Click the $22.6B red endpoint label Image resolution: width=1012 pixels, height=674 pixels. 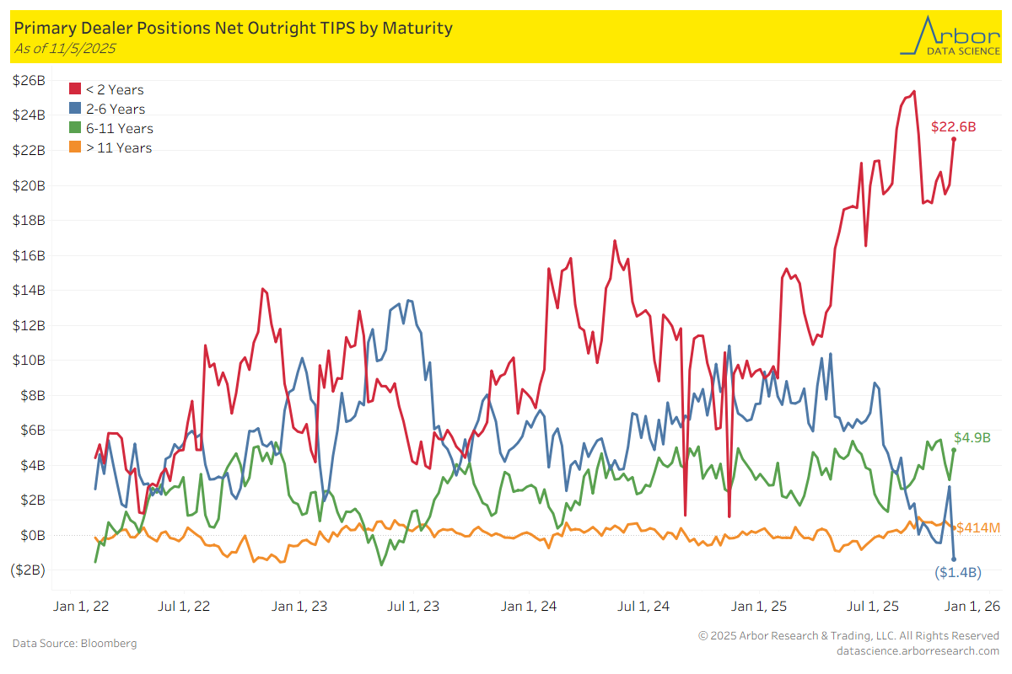click(953, 127)
